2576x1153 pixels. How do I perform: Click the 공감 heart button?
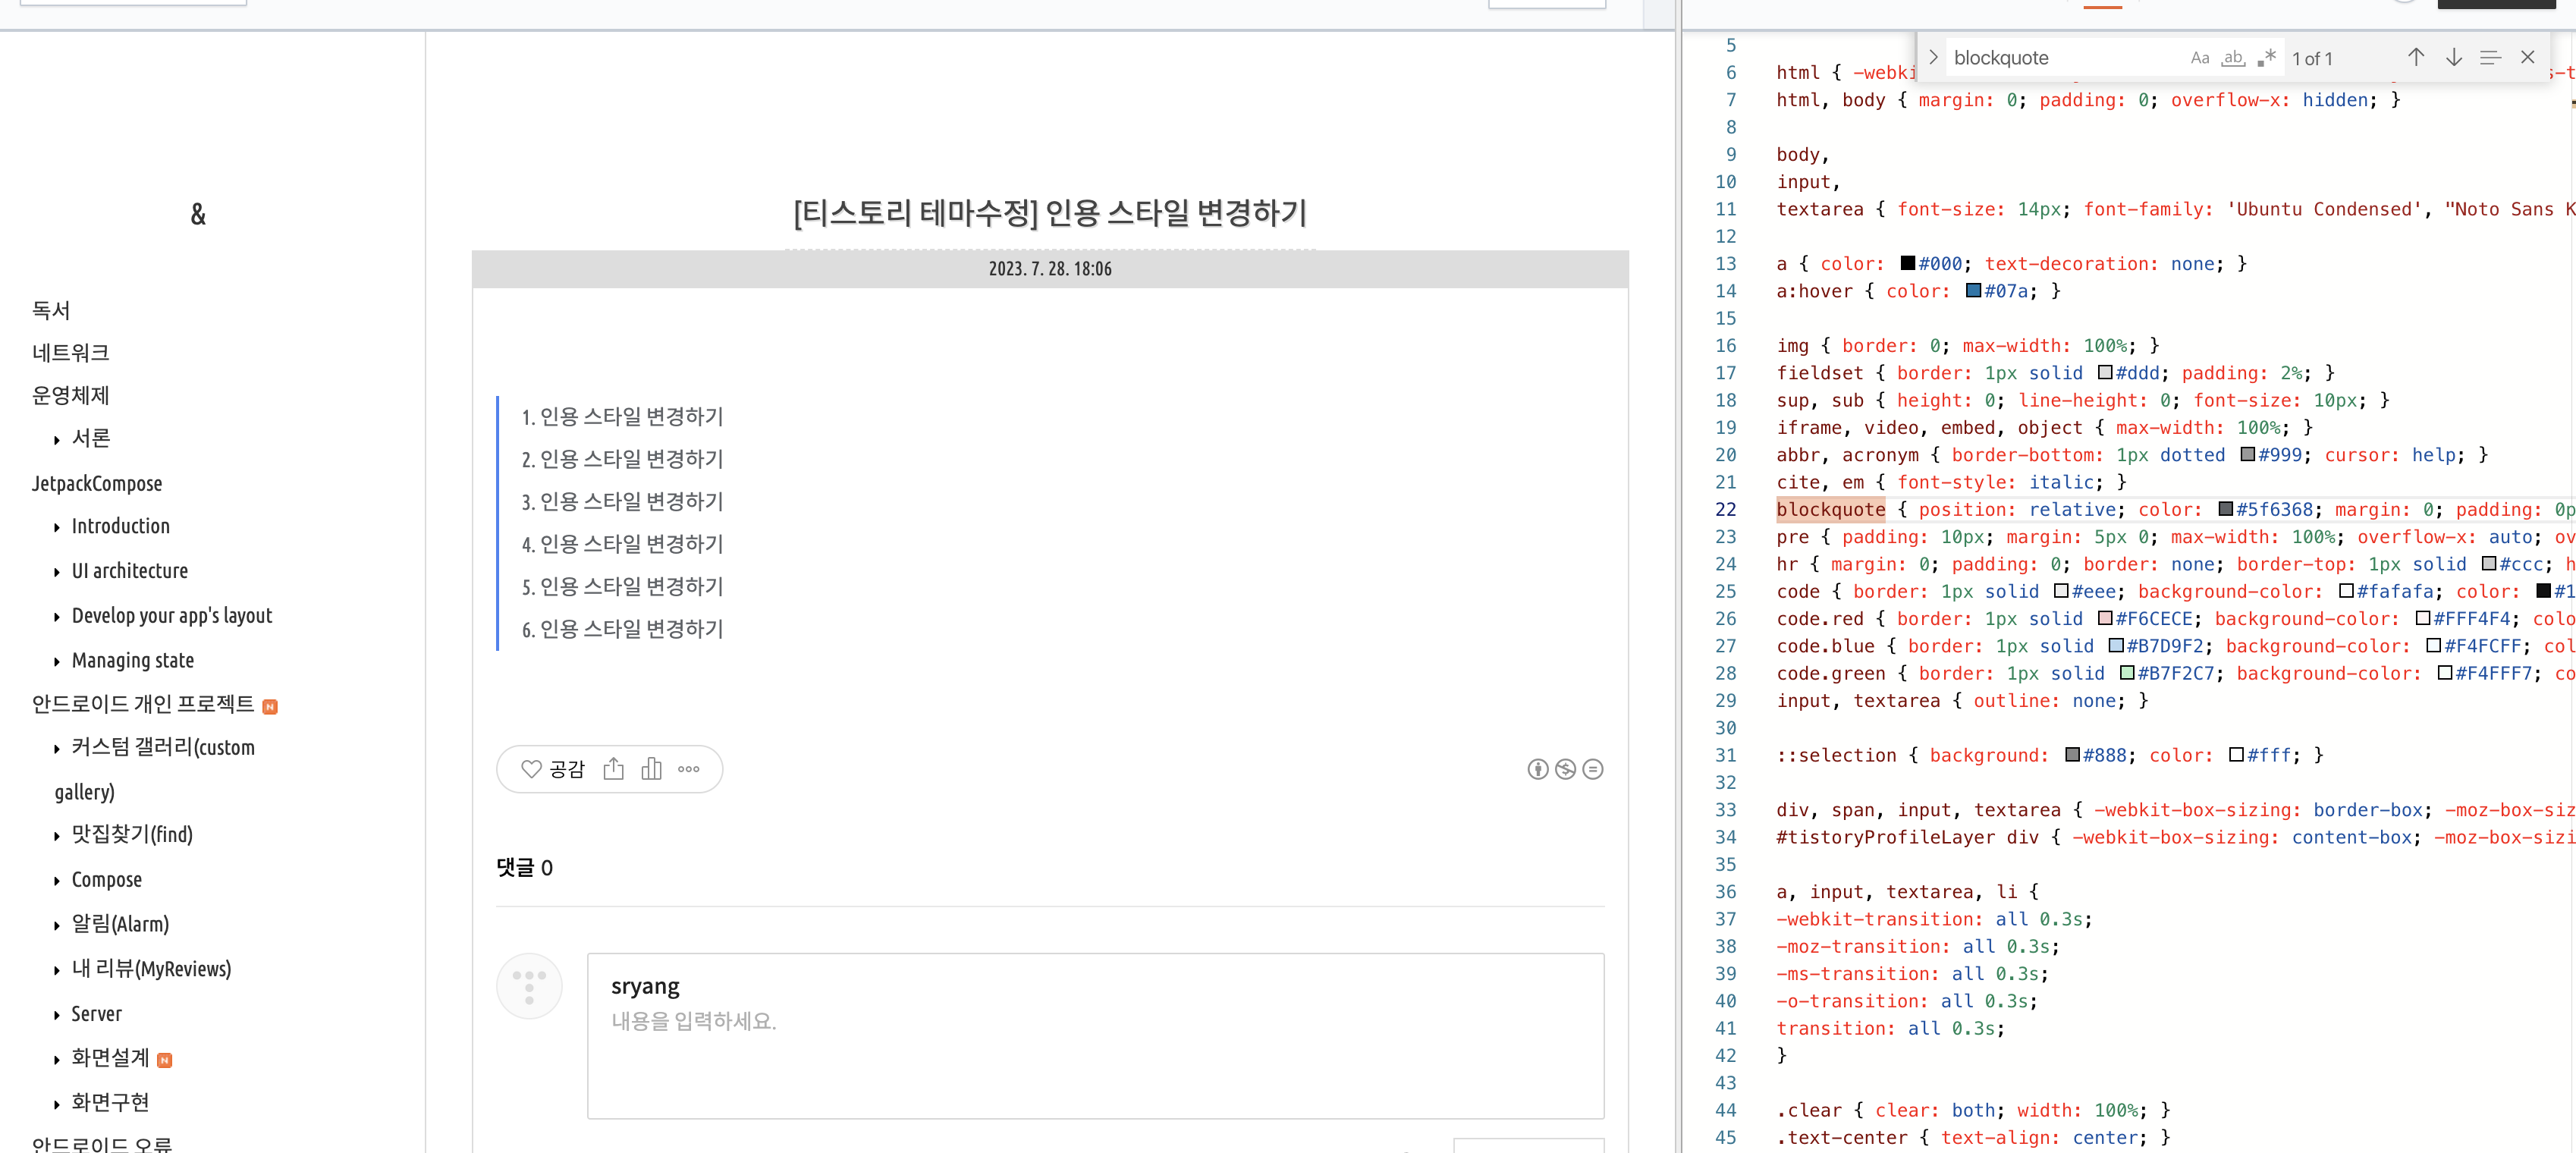[552, 769]
